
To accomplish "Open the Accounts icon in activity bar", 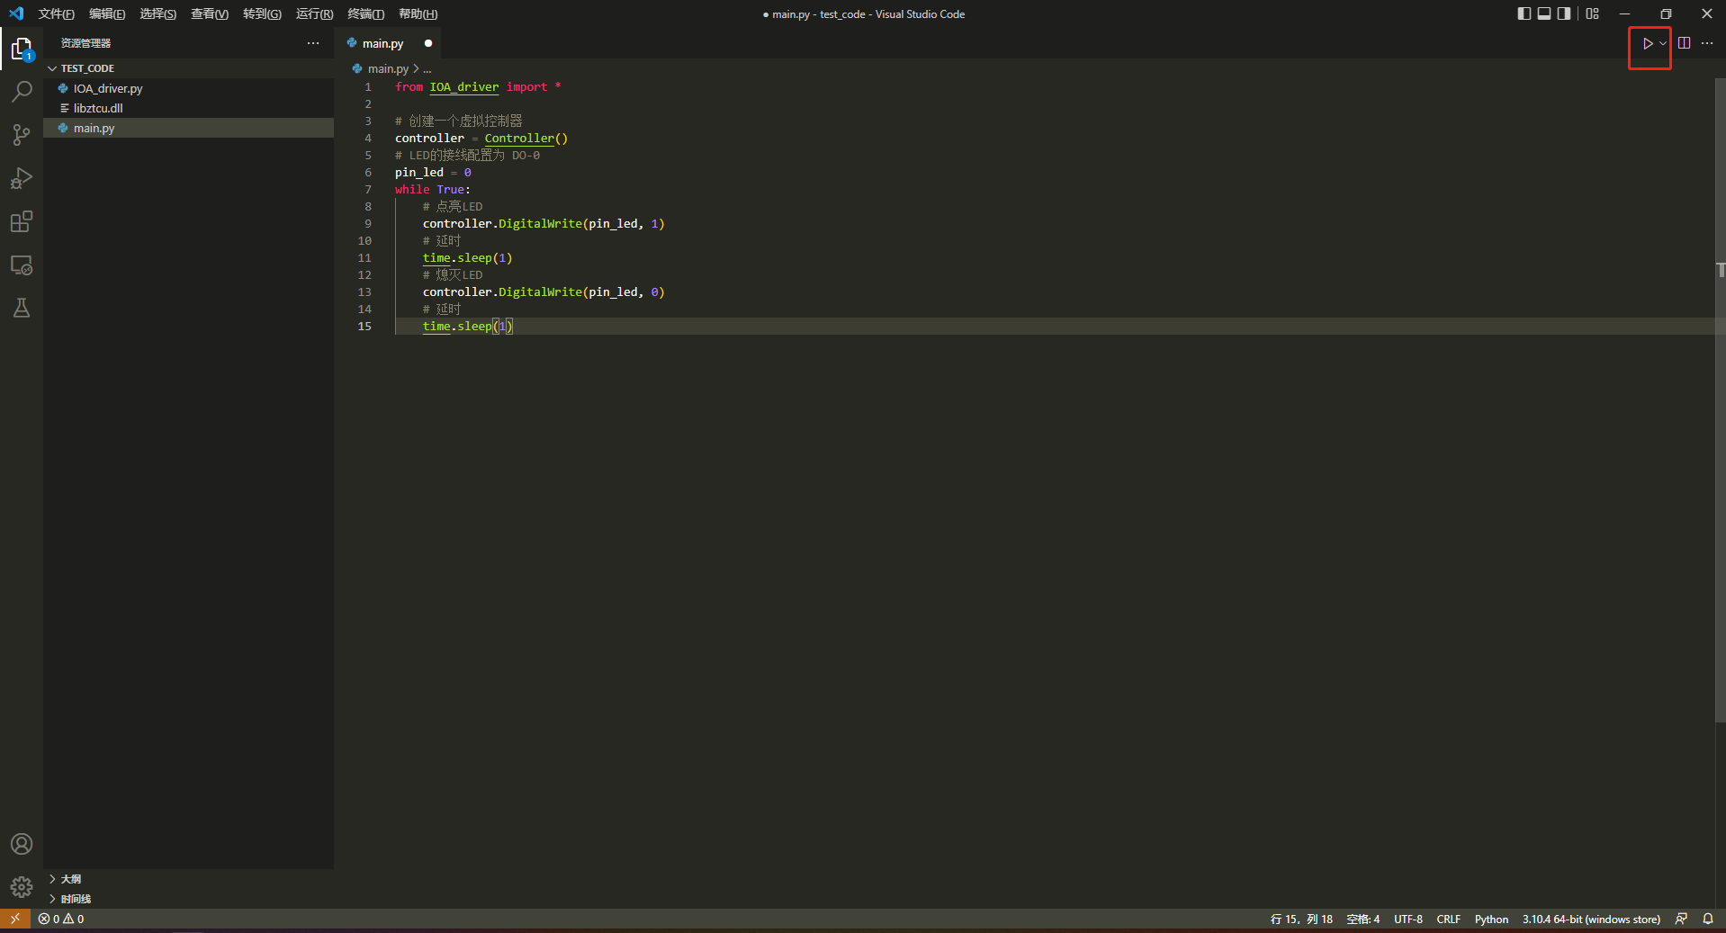I will coord(22,844).
